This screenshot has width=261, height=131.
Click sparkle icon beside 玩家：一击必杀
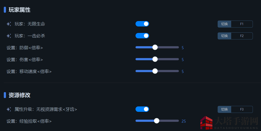[9, 36]
